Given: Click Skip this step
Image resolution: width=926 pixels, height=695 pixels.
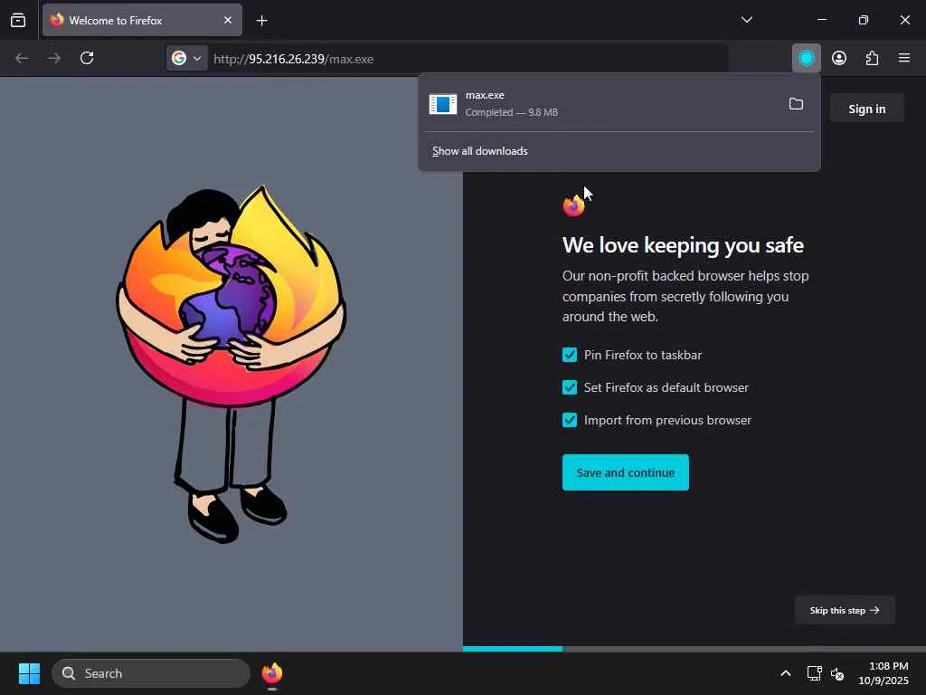Looking at the screenshot, I should 845,610.
